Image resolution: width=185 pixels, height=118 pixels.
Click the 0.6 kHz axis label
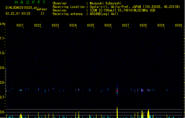coord(2,112)
